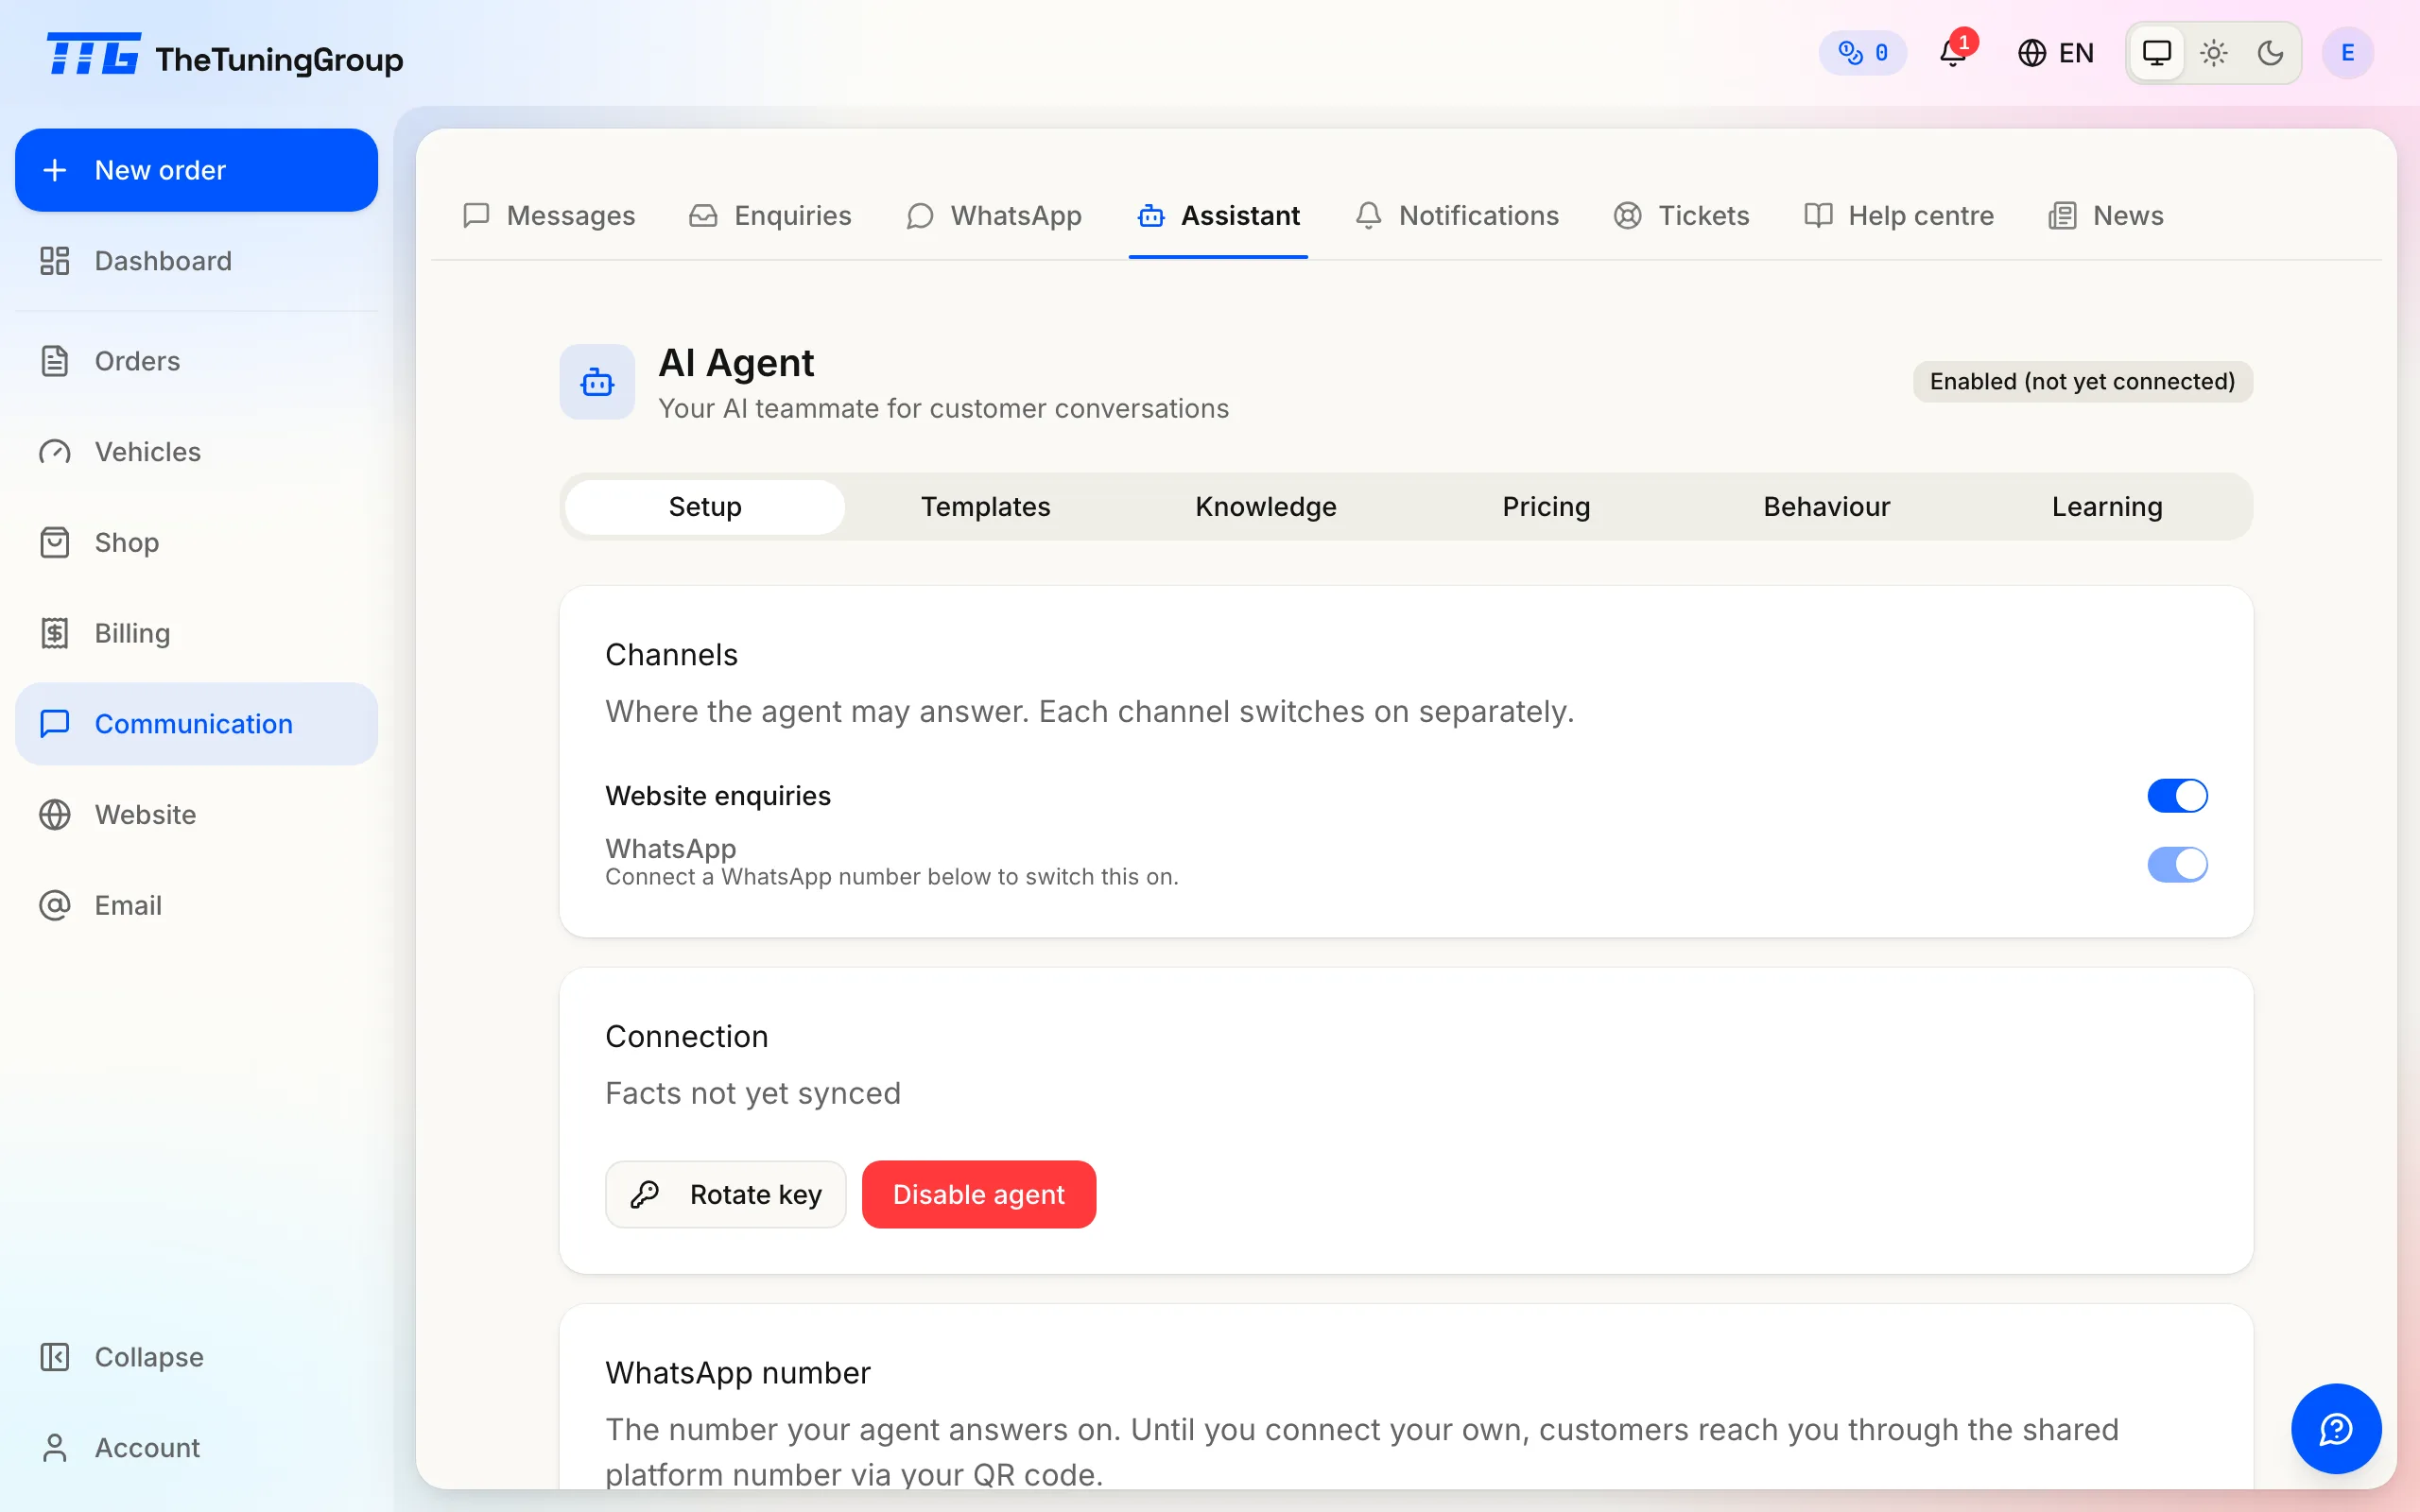
Task: Select the Behaviour sub-tab
Action: click(x=1827, y=507)
